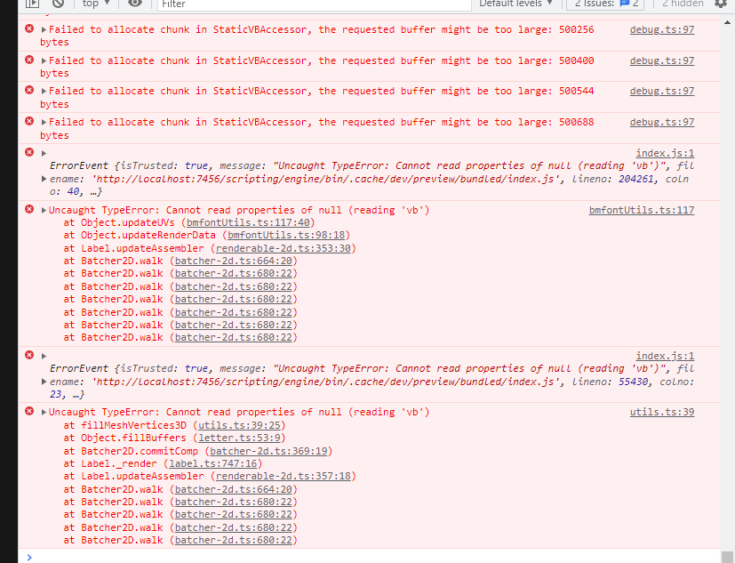The width and height of the screenshot is (735, 563).
Task: Open batcher-2d.ts:369:19 commitComp link
Action: click(268, 451)
